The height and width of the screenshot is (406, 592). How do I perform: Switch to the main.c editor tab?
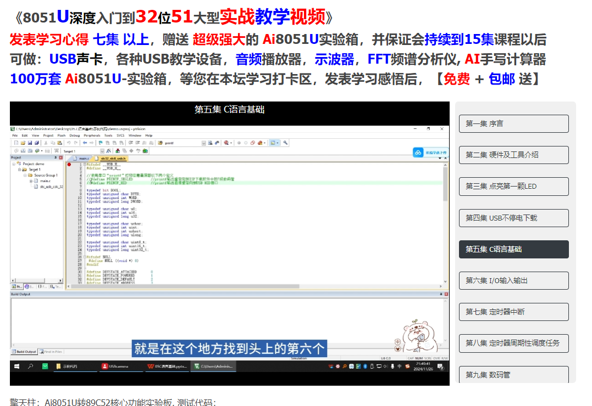pyautogui.click(x=82, y=159)
